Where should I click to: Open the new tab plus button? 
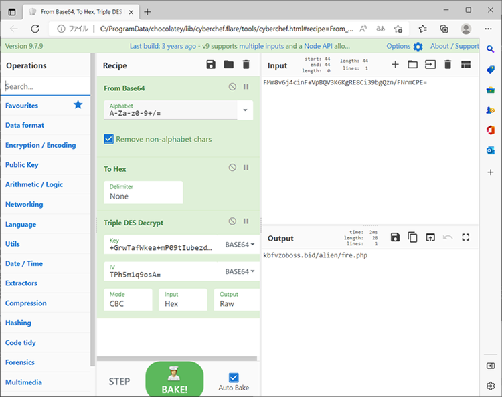click(147, 12)
